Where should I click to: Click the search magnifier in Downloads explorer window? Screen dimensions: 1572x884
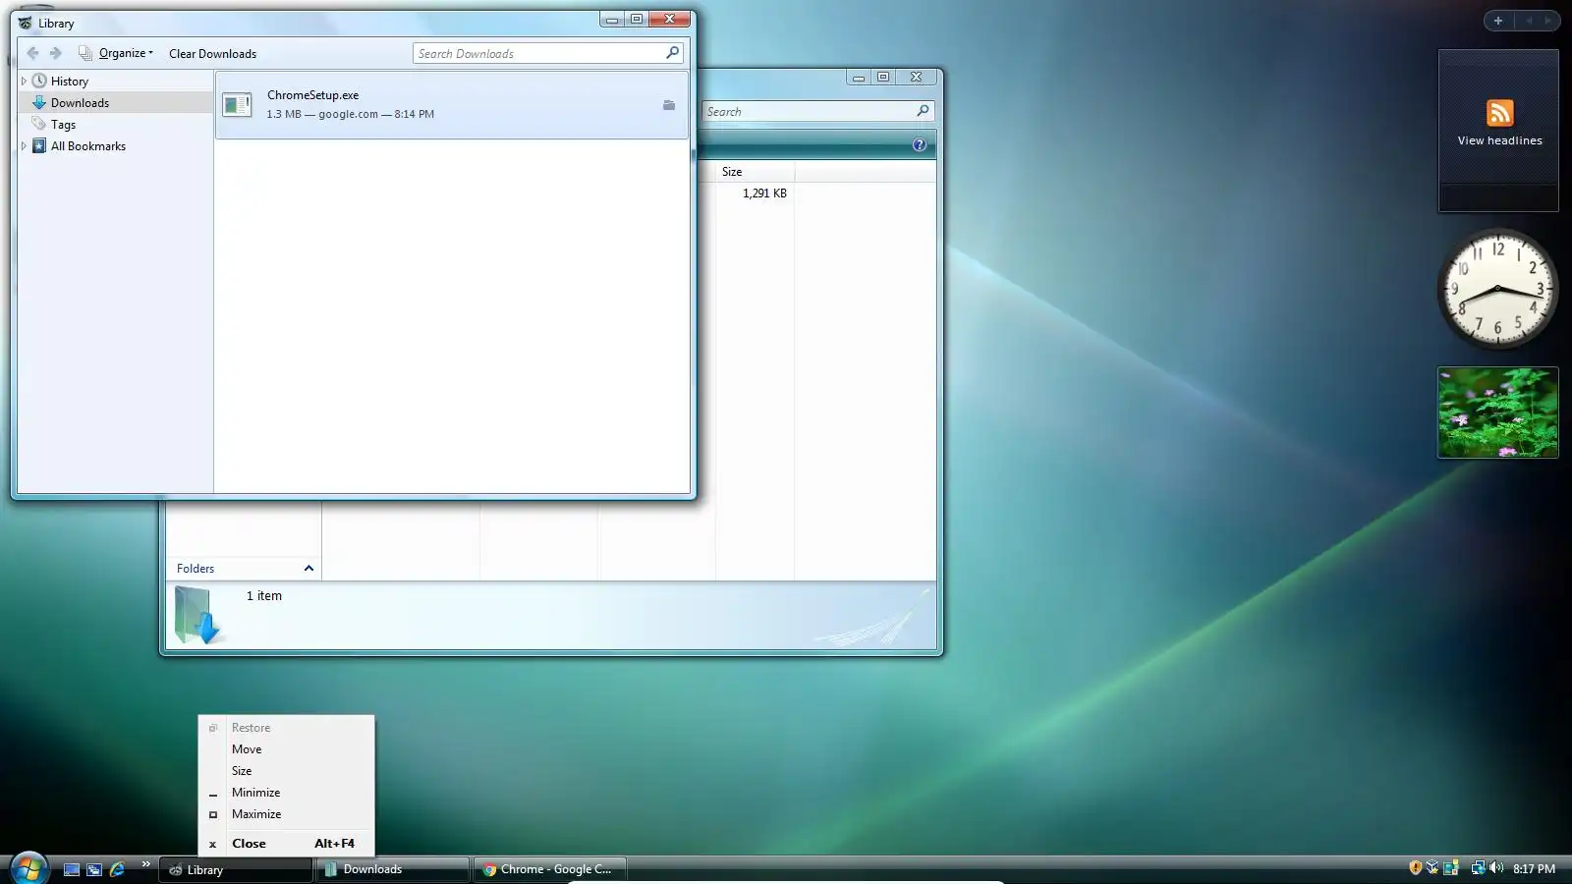[923, 111]
